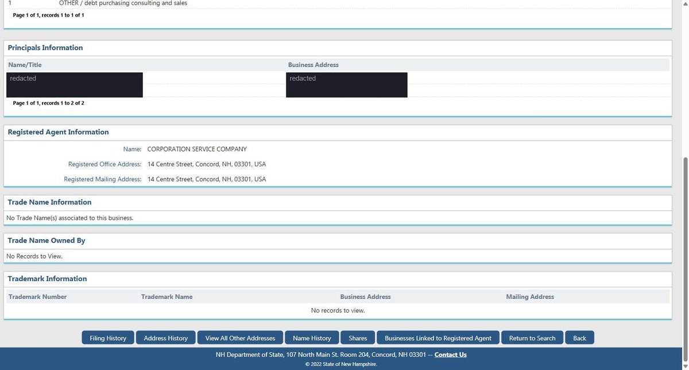Select 'No Records to View.' under Trade Name Owned By
Image resolution: width=689 pixels, height=370 pixels.
(34, 256)
